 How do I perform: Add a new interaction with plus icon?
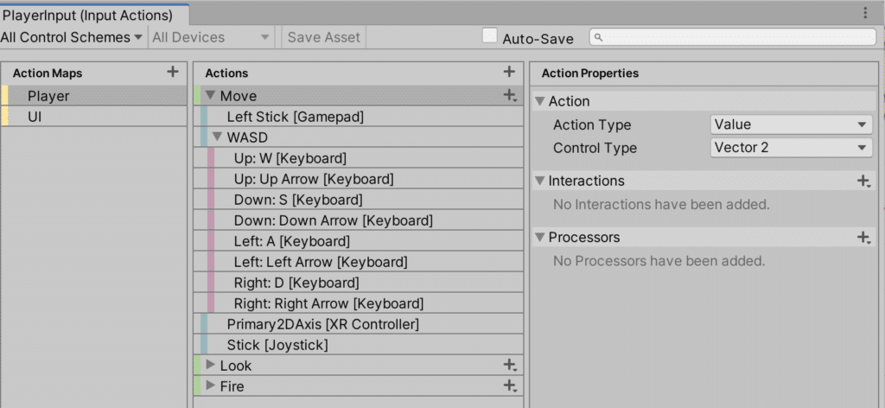click(863, 181)
